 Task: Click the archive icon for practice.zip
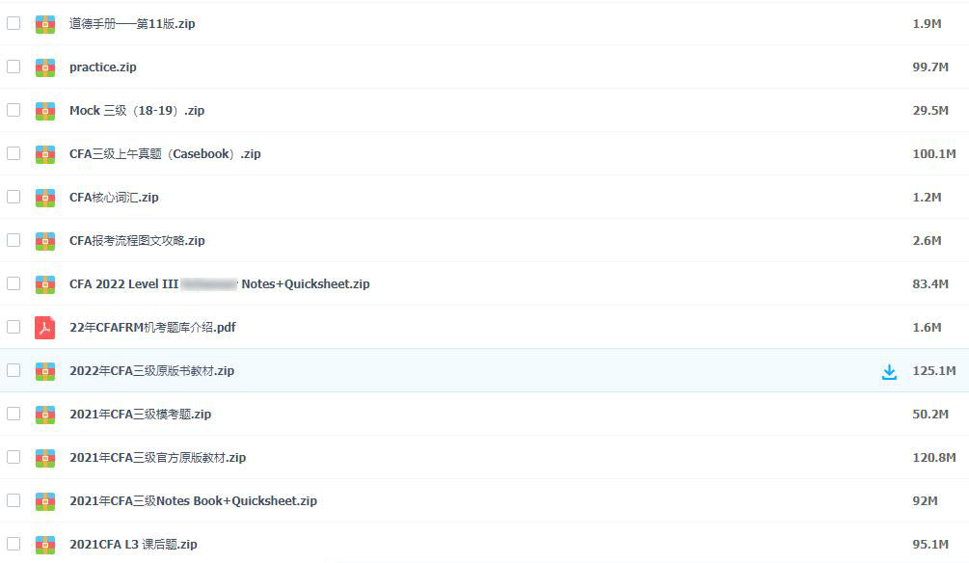point(45,67)
